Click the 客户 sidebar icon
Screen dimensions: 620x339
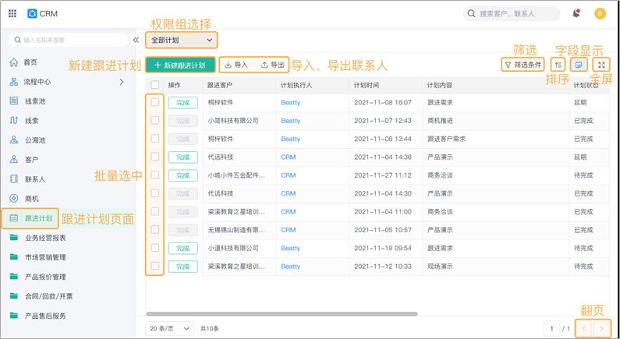(14, 160)
